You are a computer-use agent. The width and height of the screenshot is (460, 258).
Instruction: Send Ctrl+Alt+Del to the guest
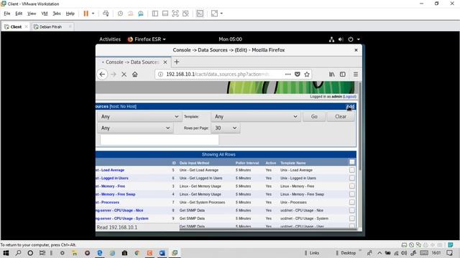[x=106, y=14]
